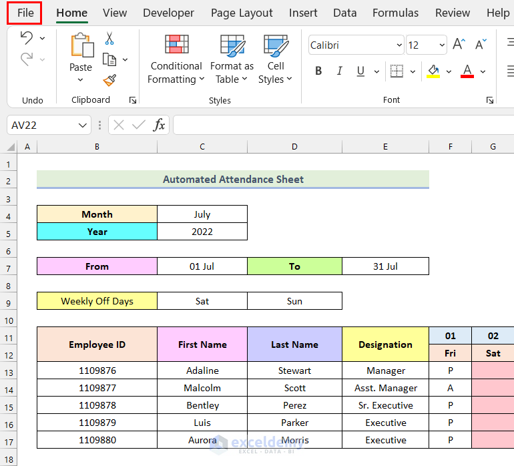Click the Paste clipboard icon
Screen dimensions: 514x466
click(82, 45)
